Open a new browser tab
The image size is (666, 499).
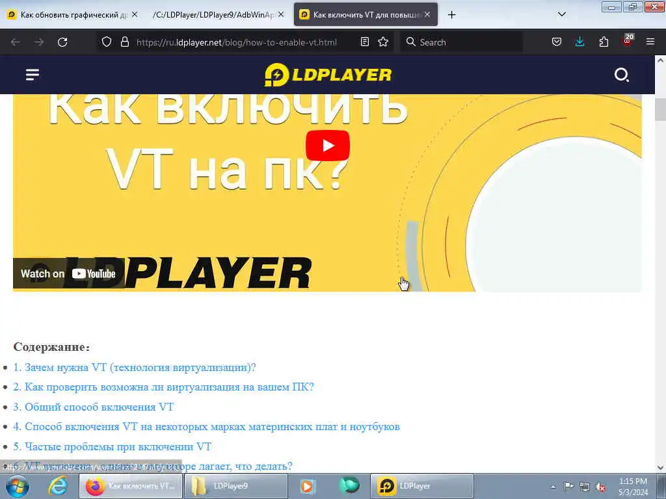click(x=451, y=15)
